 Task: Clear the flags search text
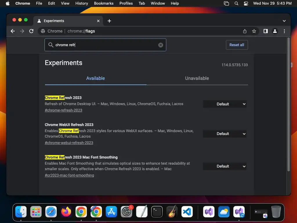coord(161,45)
